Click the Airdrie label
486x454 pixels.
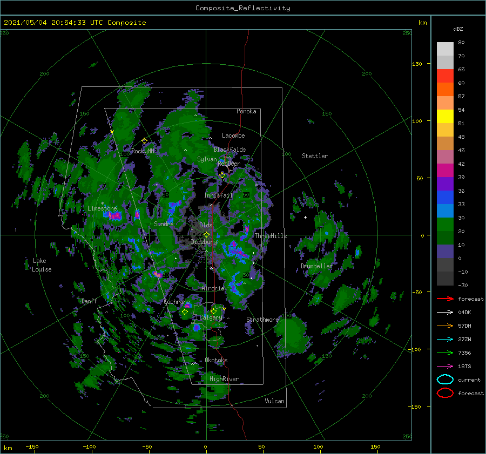(x=213, y=288)
